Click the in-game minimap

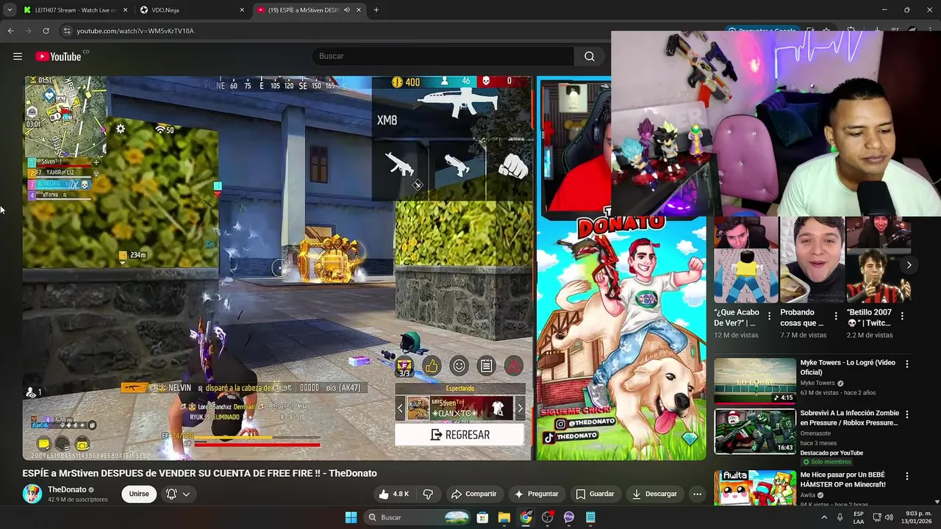65,116
